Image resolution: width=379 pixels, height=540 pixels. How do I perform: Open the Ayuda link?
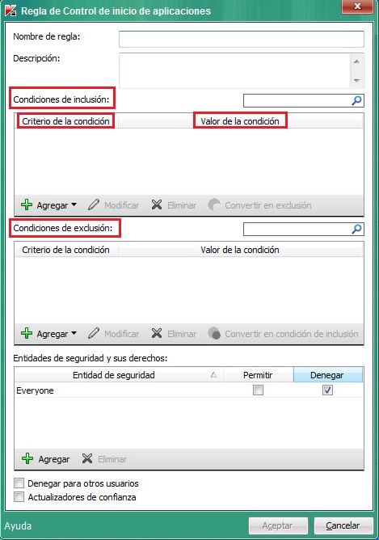pyautogui.click(x=18, y=526)
